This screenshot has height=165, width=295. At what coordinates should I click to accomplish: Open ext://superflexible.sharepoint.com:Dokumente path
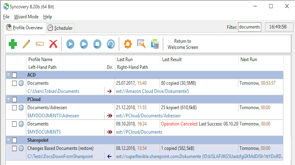pos(200,156)
